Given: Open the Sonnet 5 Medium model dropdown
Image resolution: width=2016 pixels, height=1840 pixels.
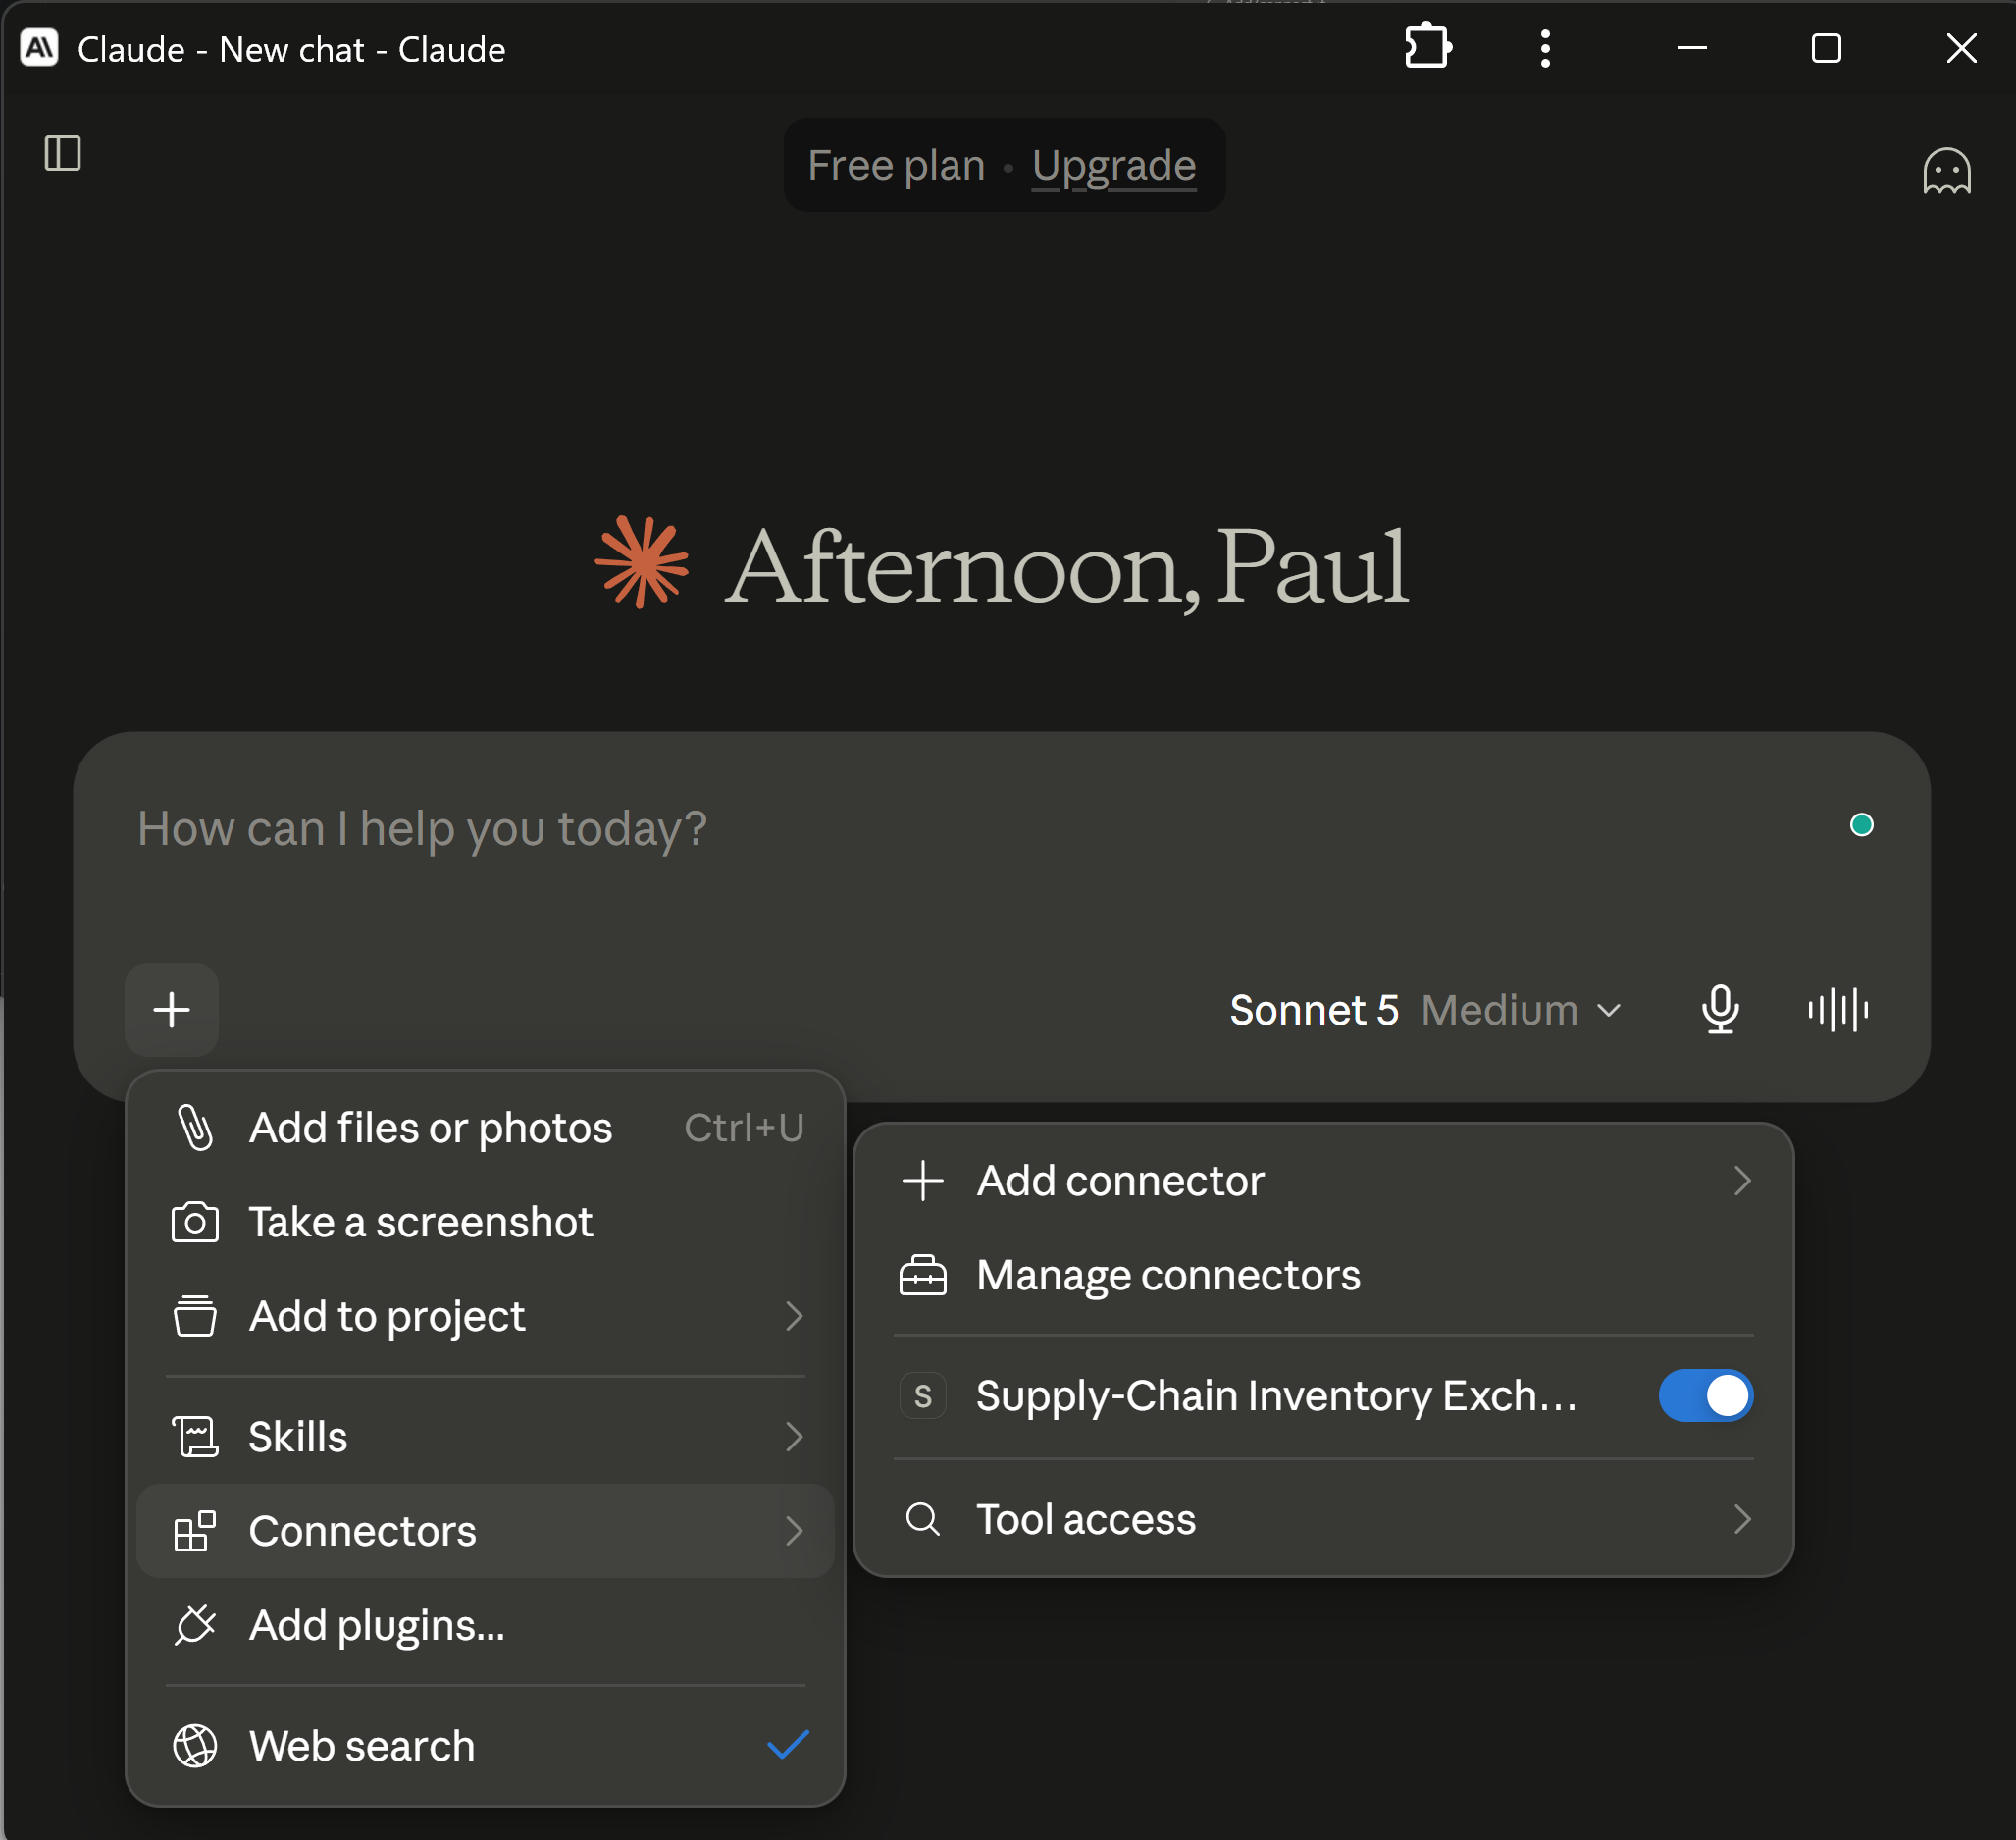Looking at the screenshot, I should 1425,1010.
